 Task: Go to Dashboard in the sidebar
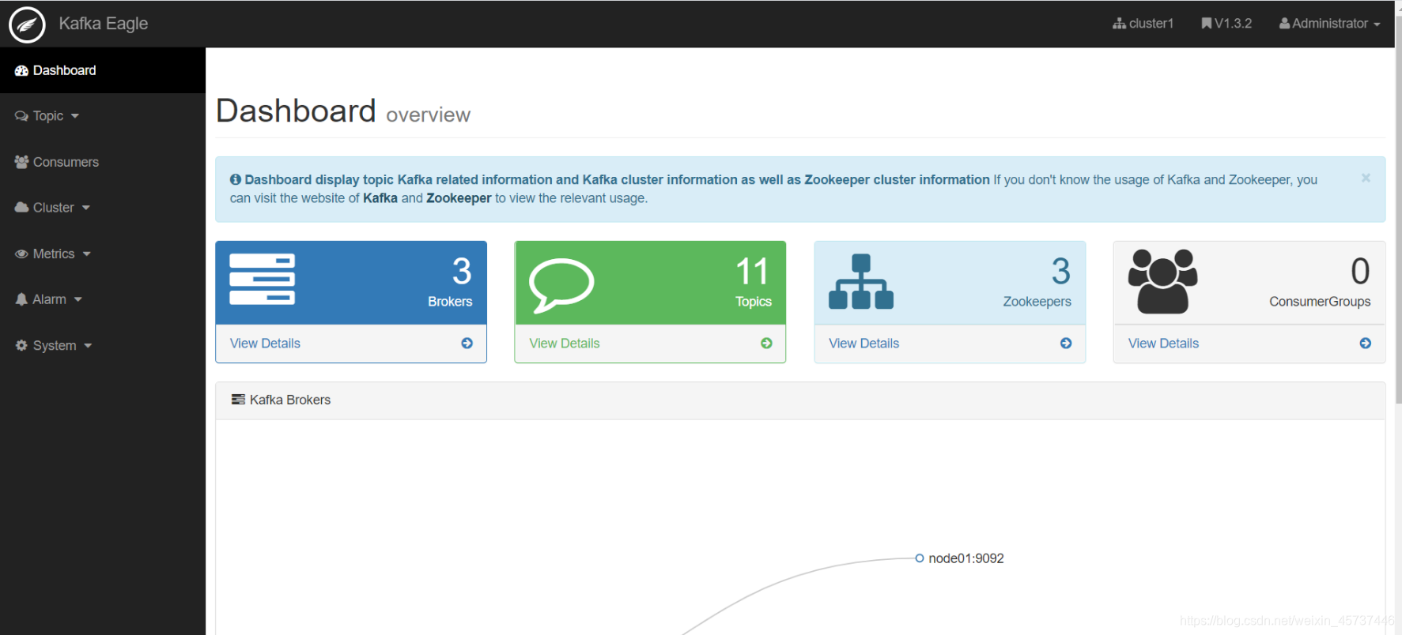(x=103, y=70)
